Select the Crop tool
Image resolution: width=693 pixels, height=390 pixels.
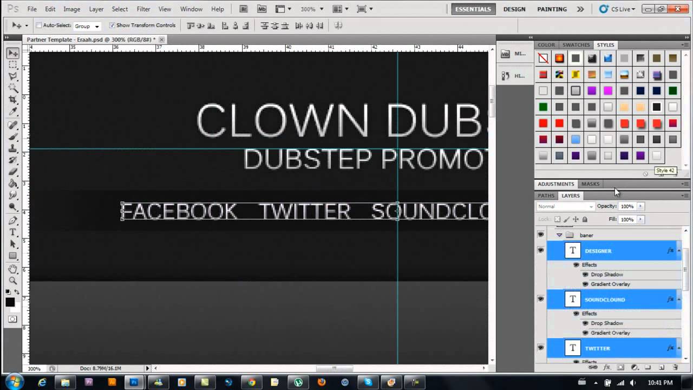click(13, 100)
